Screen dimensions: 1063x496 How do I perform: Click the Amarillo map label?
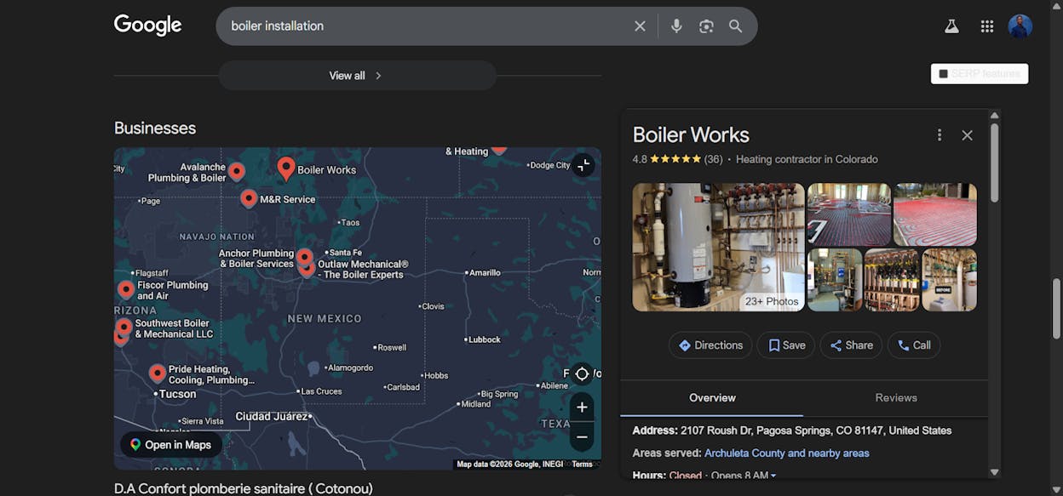point(485,273)
